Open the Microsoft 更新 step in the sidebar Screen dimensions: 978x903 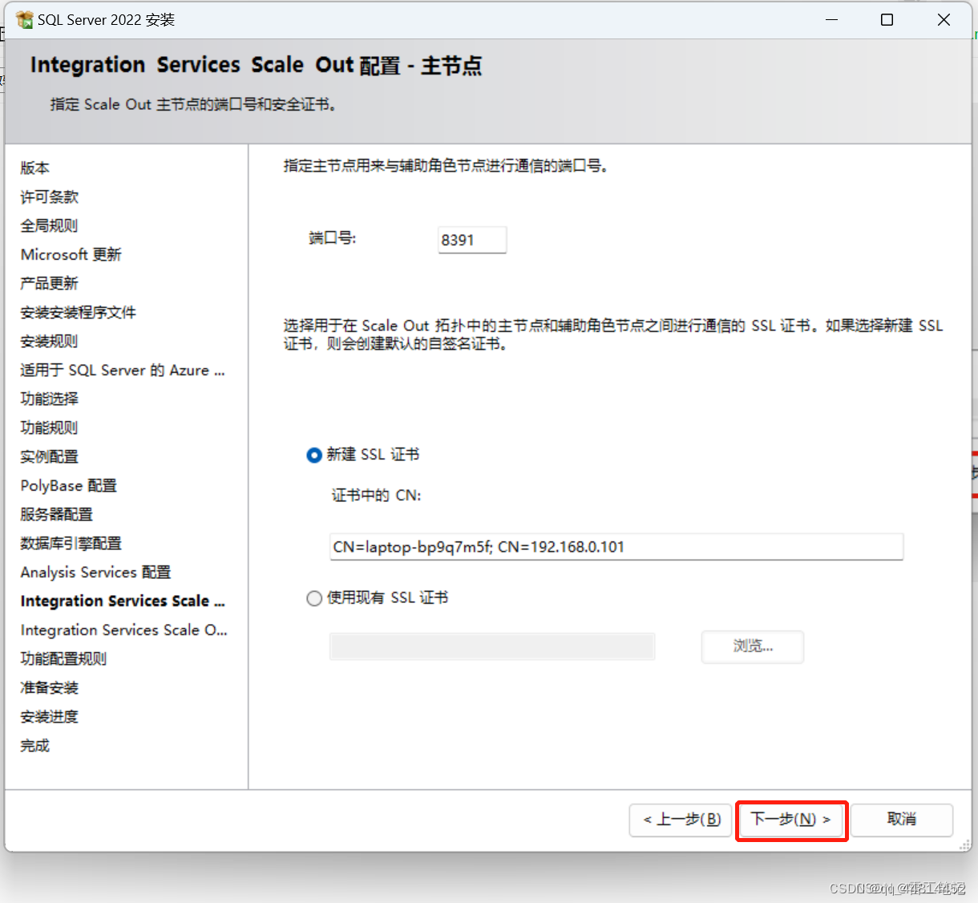[71, 255]
